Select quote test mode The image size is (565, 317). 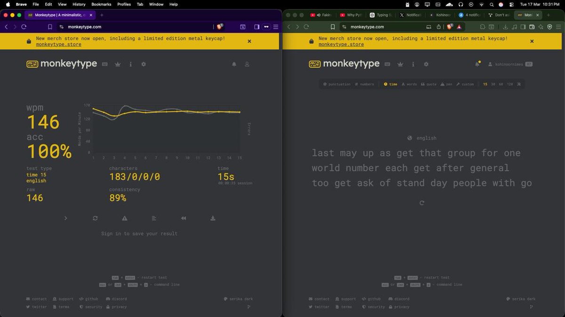click(428, 84)
